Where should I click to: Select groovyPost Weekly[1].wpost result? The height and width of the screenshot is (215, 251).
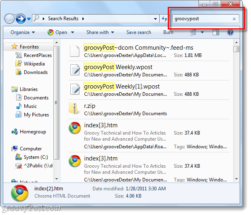coord(149,90)
